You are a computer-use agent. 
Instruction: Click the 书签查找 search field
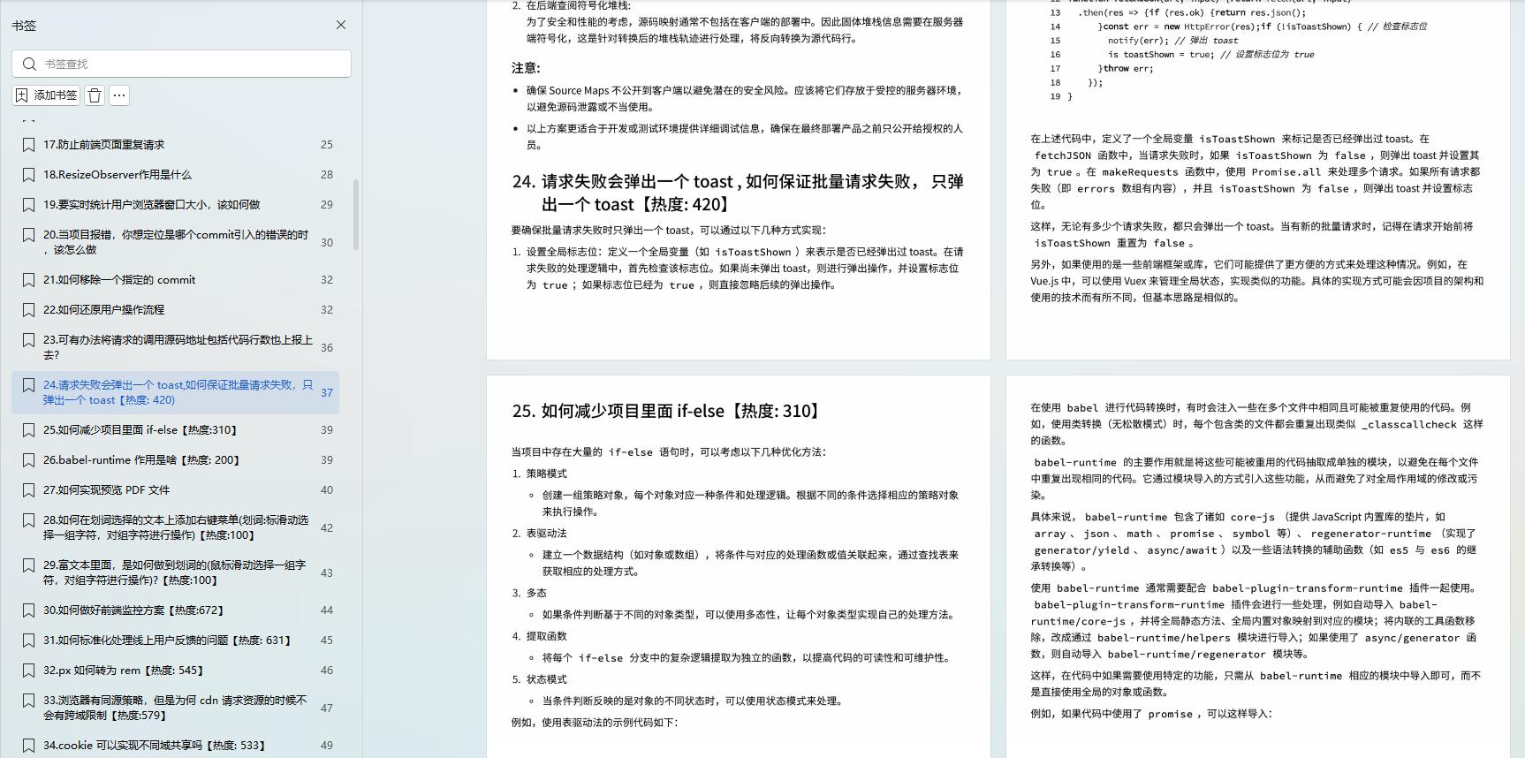[181, 64]
